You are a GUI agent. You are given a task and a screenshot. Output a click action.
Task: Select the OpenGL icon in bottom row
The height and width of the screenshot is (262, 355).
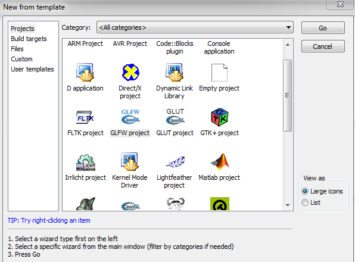[x=130, y=206]
